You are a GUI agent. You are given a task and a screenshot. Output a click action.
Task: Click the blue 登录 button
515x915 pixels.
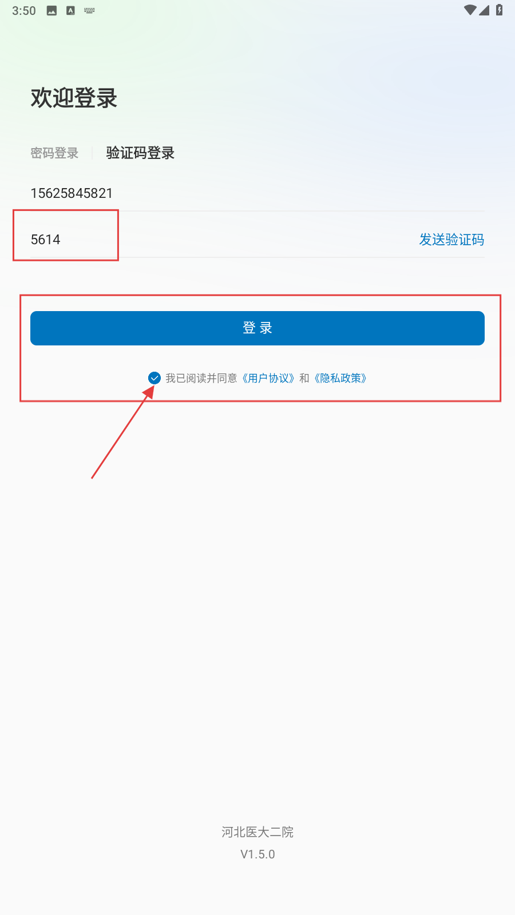point(257,328)
